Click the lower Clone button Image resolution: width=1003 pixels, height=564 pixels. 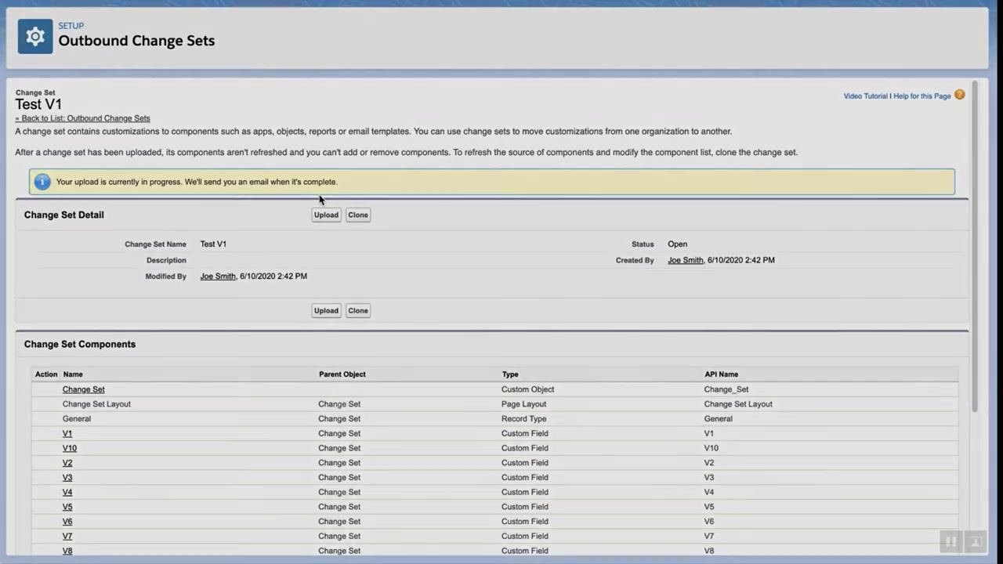pyautogui.click(x=358, y=310)
